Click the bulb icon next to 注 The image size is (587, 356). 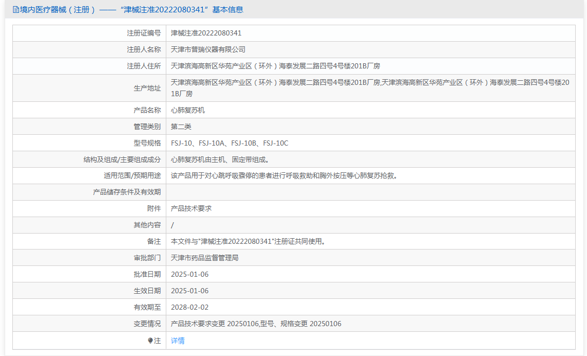(x=150, y=341)
